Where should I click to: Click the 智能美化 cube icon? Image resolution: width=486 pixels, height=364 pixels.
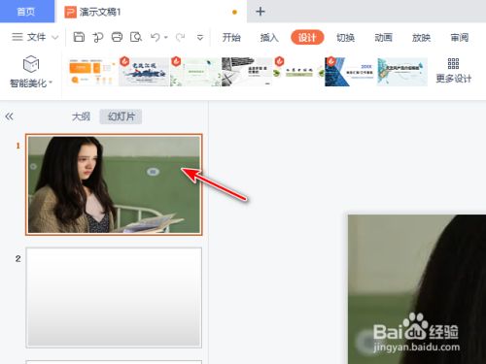point(31,64)
